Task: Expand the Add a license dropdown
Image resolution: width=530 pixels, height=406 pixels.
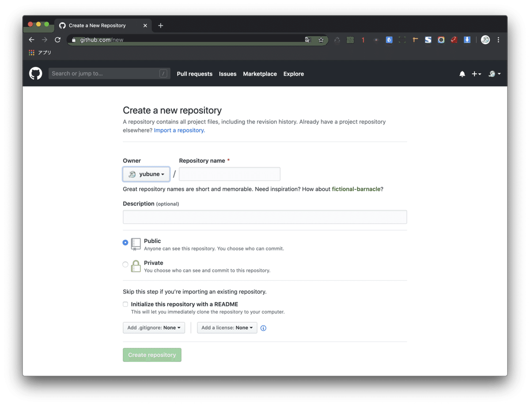Action: [x=227, y=327]
